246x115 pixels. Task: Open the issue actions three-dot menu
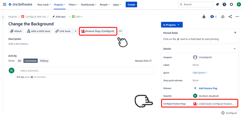click(x=237, y=17)
